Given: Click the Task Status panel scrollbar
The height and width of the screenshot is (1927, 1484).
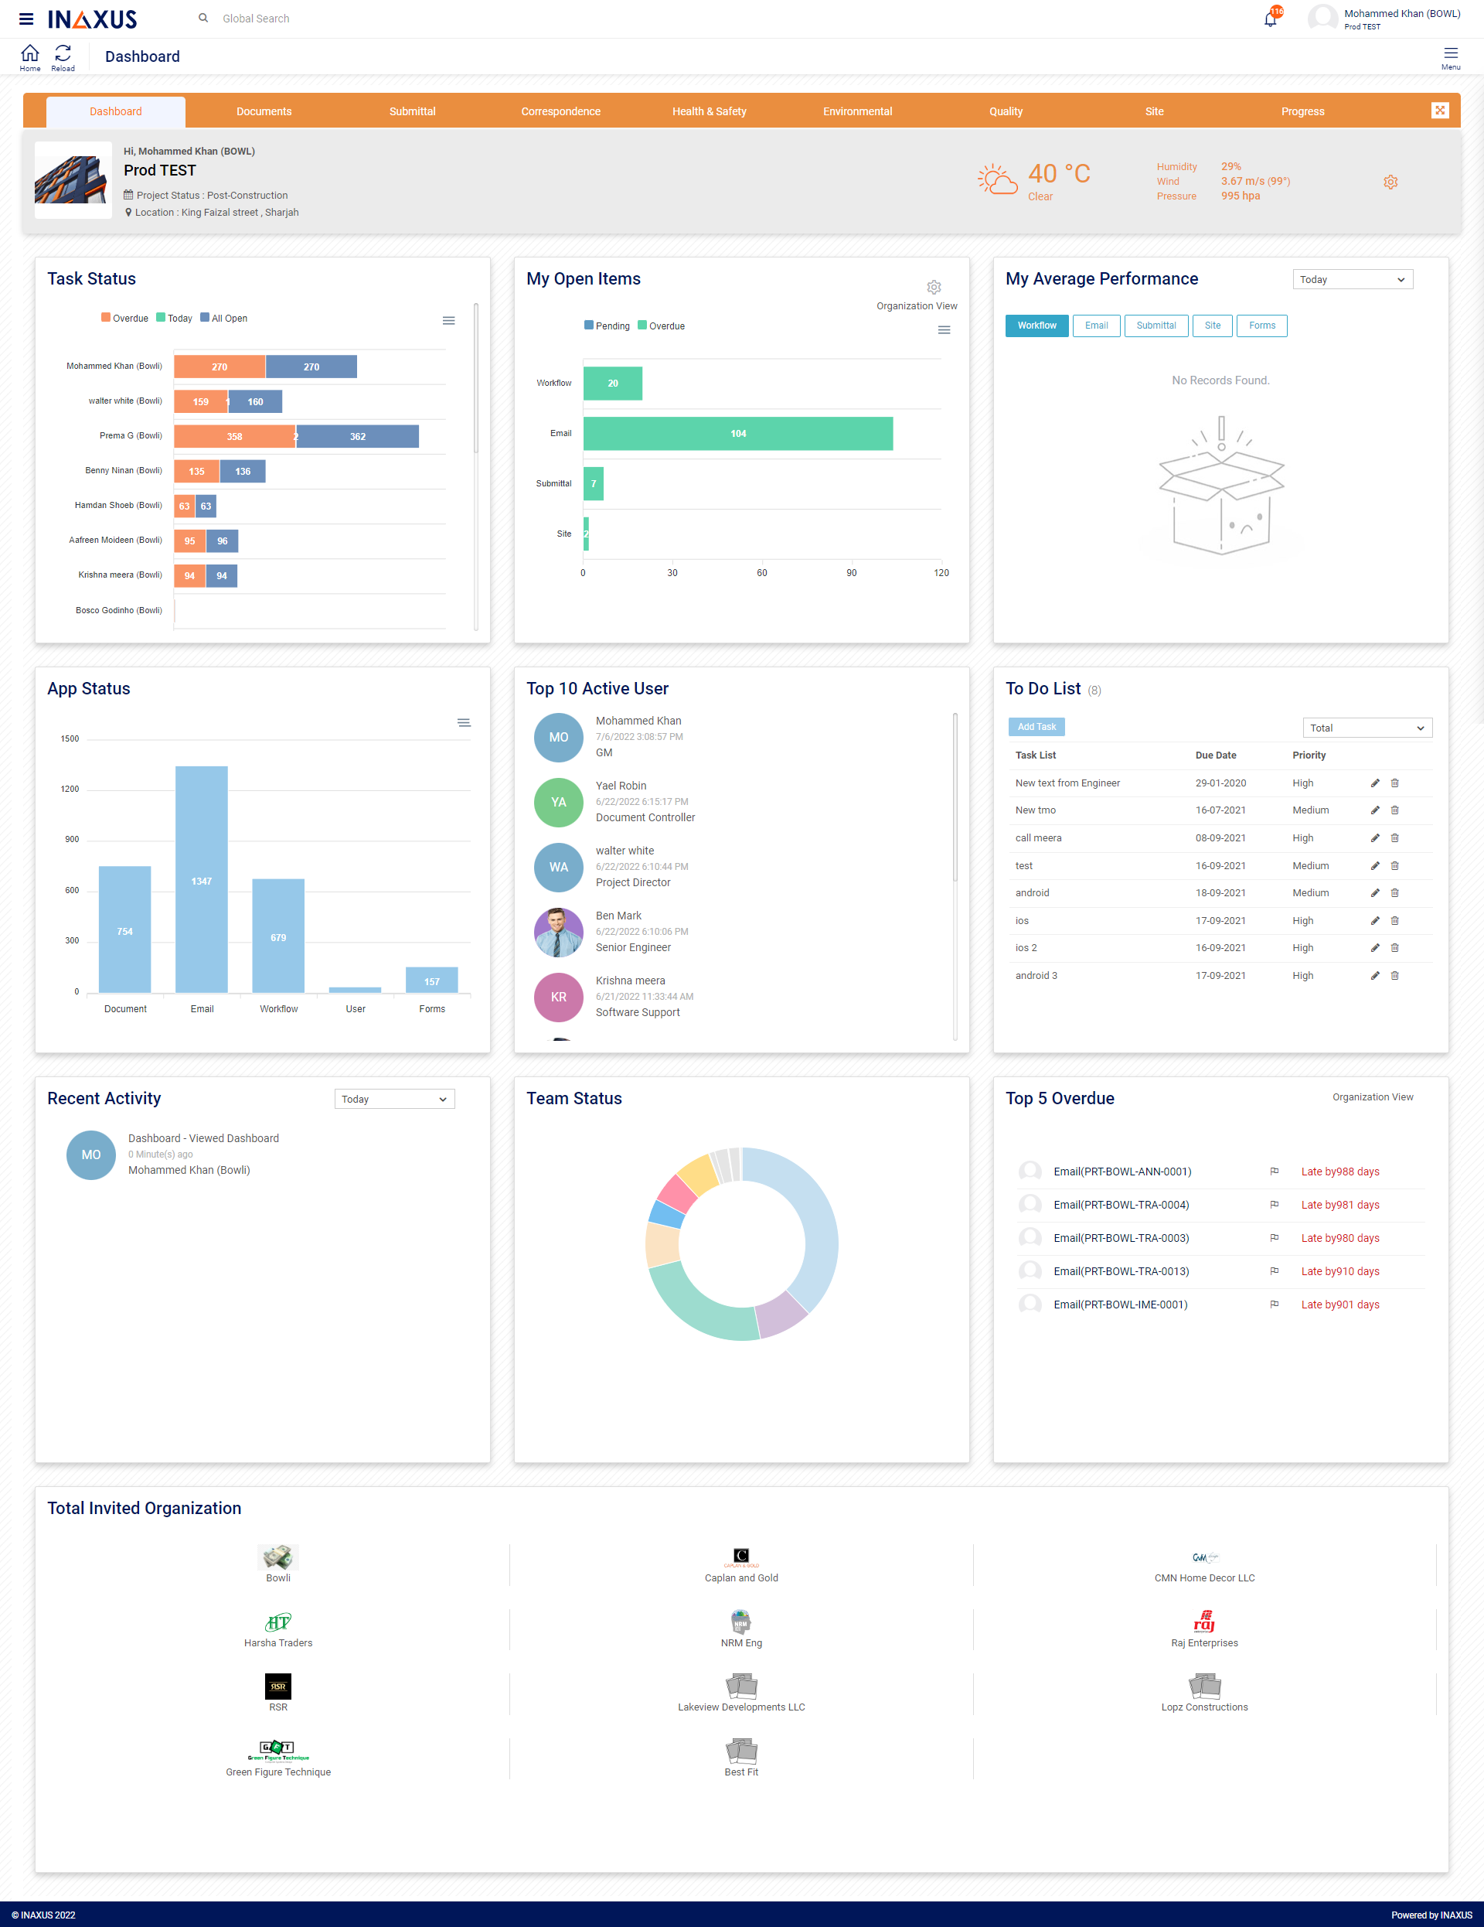Looking at the screenshot, I should pyautogui.click(x=476, y=380).
